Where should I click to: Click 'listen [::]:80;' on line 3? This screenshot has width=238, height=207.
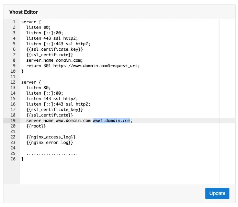pyautogui.click(x=45, y=33)
